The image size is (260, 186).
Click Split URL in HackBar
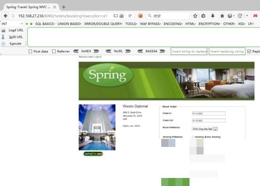pyautogui.click(x=16, y=37)
